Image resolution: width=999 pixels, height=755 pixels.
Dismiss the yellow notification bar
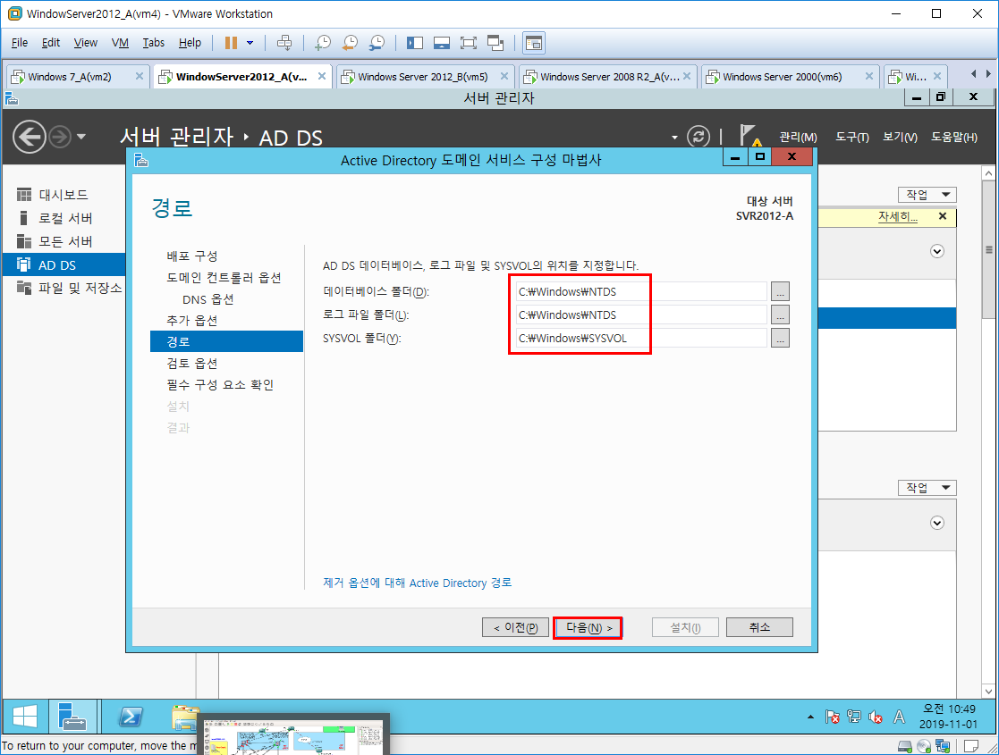click(x=943, y=216)
